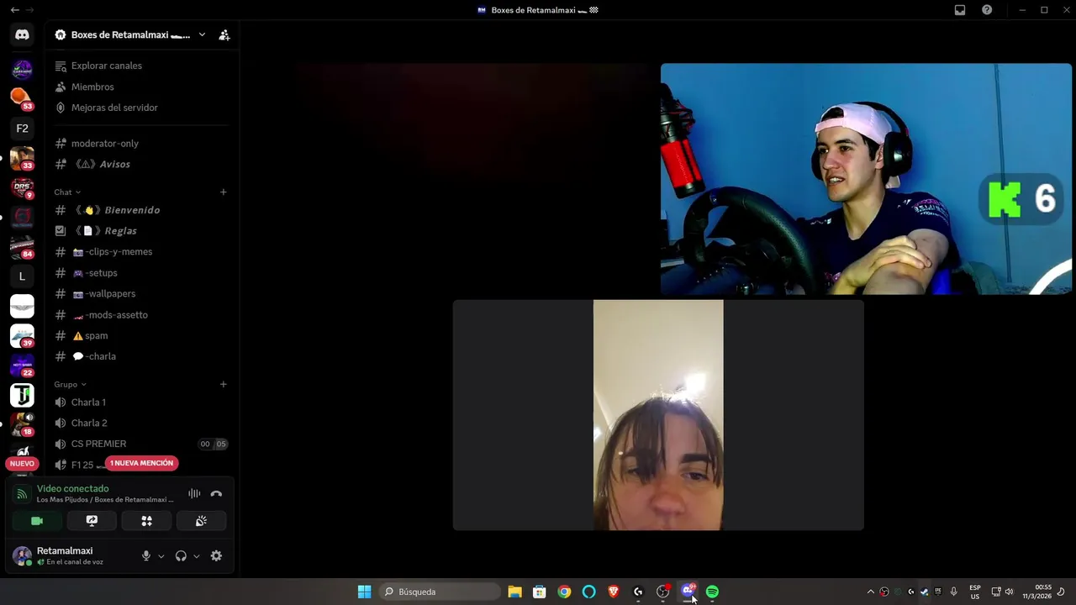Open Discord direct messages home icon
Image resolution: width=1076 pixels, height=605 pixels.
22,34
